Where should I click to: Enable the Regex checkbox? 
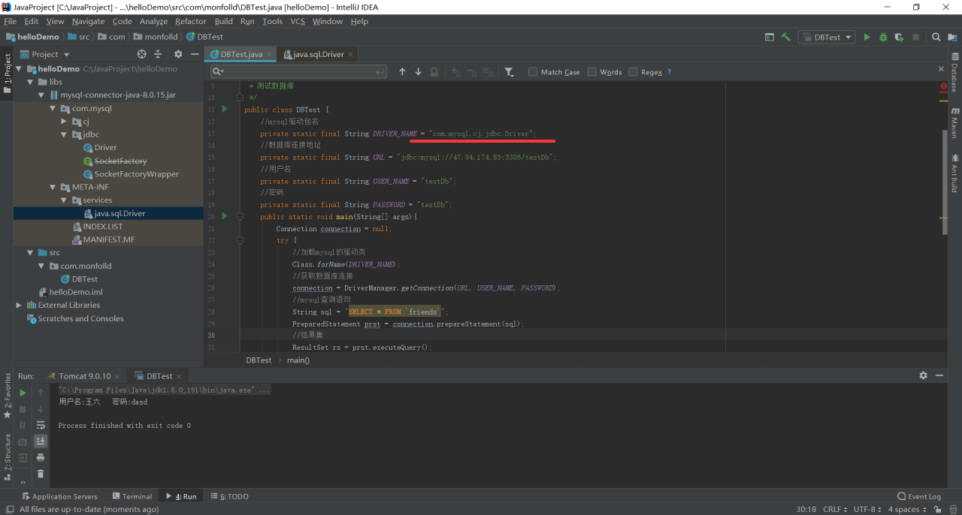click(633, 72)
